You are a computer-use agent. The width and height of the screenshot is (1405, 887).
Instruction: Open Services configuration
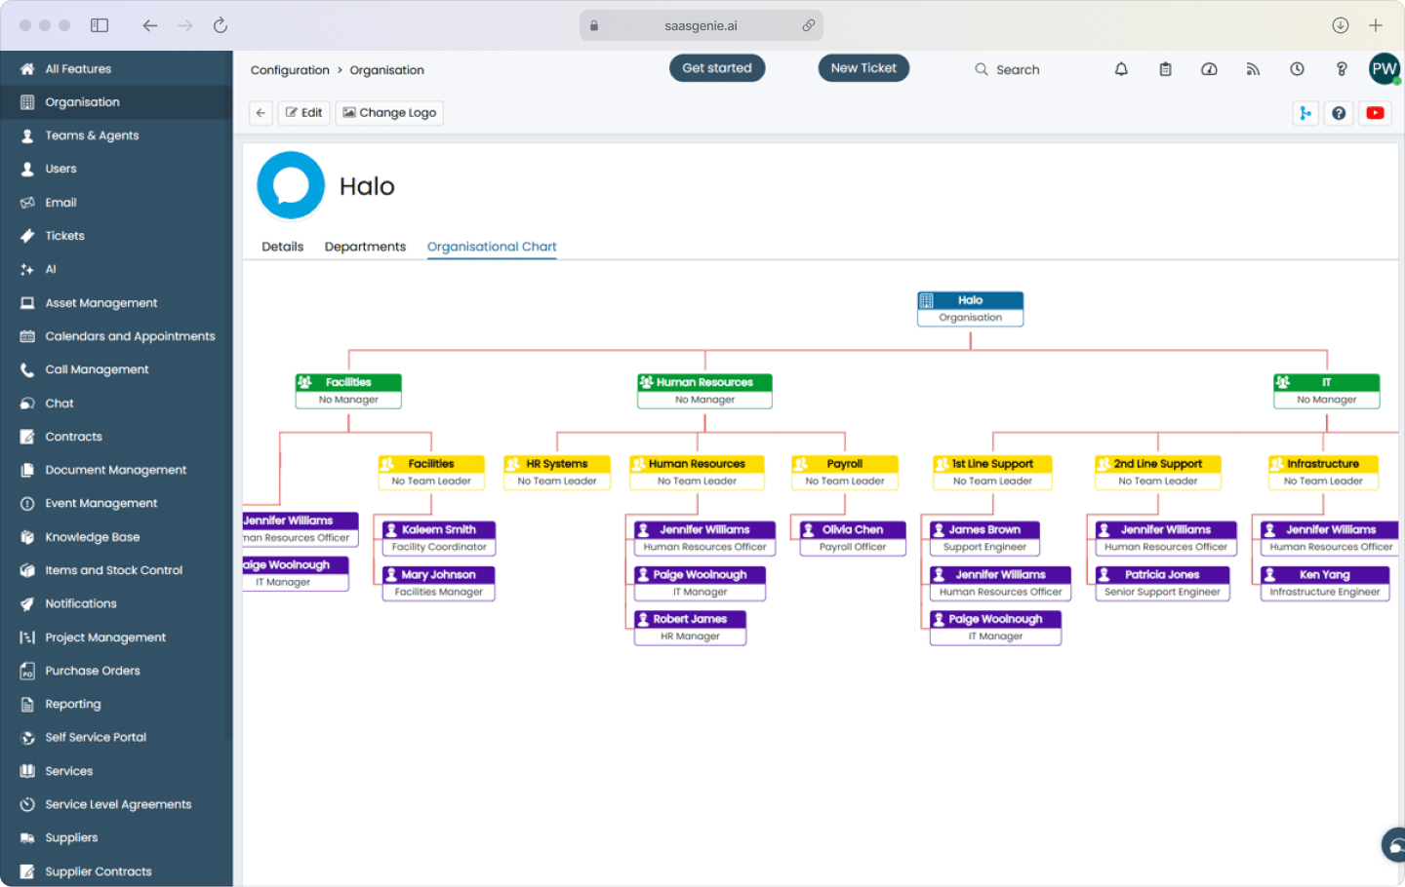tap(116, 770)
